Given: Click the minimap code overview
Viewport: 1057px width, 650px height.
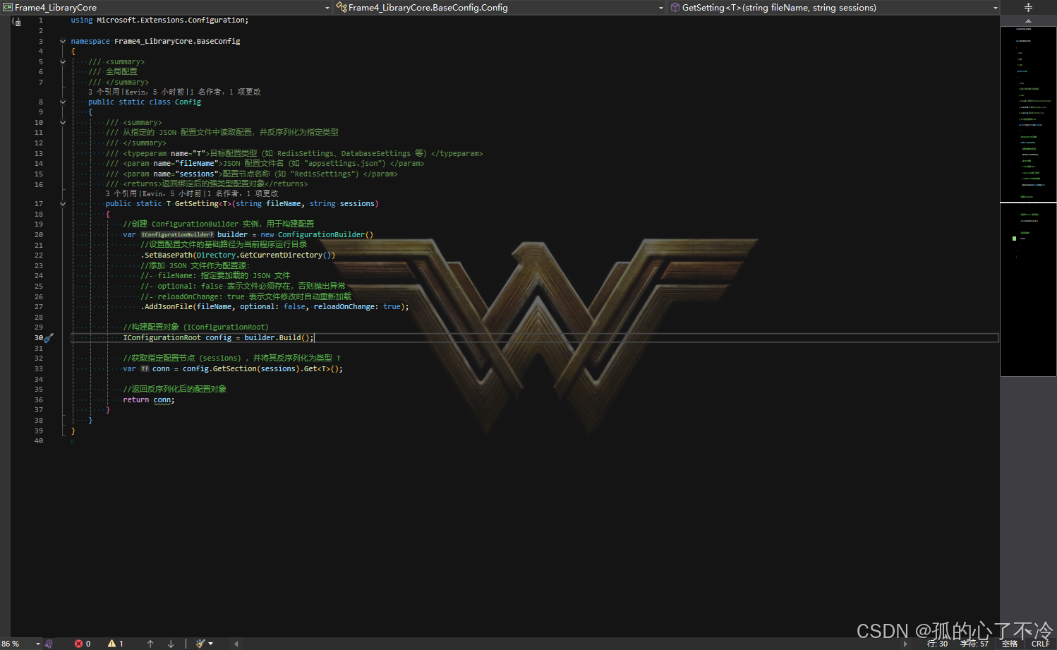Looking at the screenshot, I should pos(1028,201).
